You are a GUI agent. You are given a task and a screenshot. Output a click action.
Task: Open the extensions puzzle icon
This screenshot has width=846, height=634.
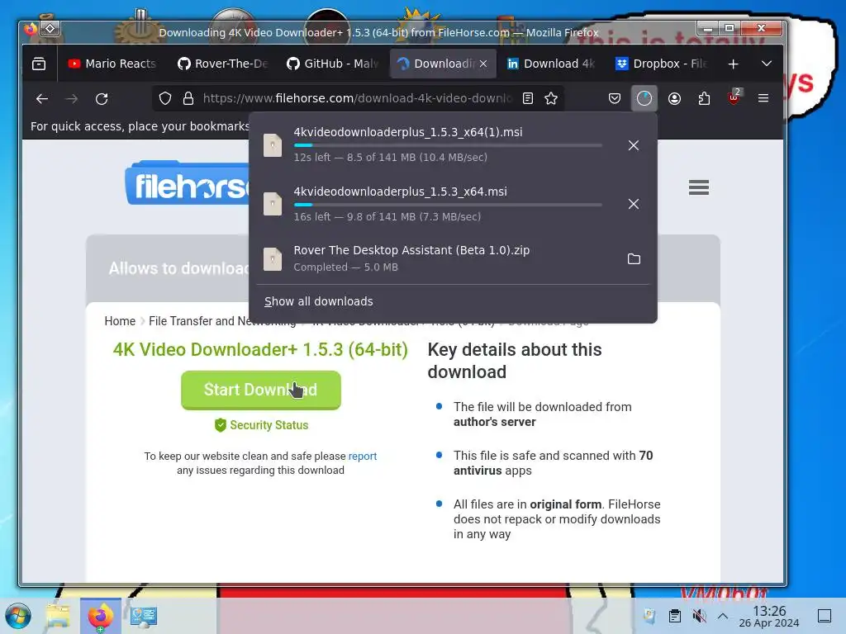(x=704, y=98)
